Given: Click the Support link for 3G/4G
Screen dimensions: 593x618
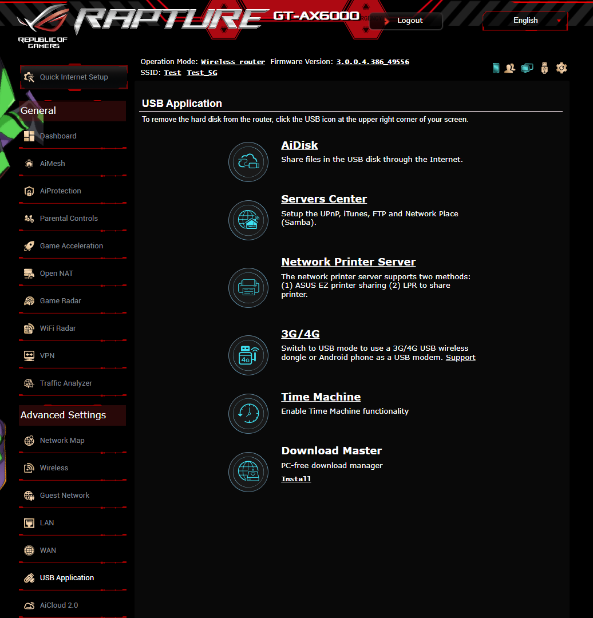Looking at the screenshot, I should tap(460, 358).
